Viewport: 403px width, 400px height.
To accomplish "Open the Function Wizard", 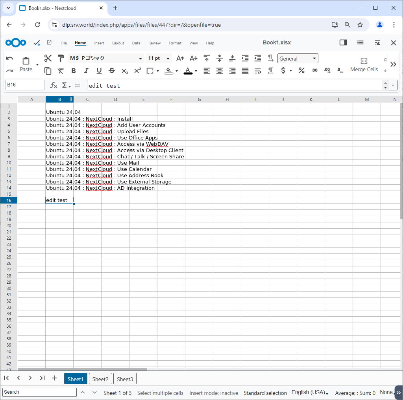I will coord(54,85).
